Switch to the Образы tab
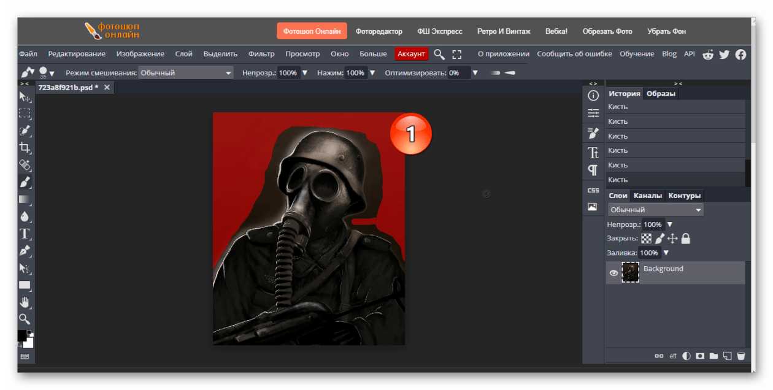The image size is (773, 390). [661, 94]
